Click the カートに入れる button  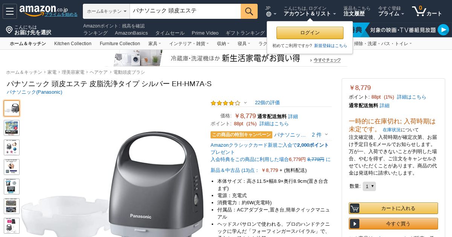coord(393,208)
